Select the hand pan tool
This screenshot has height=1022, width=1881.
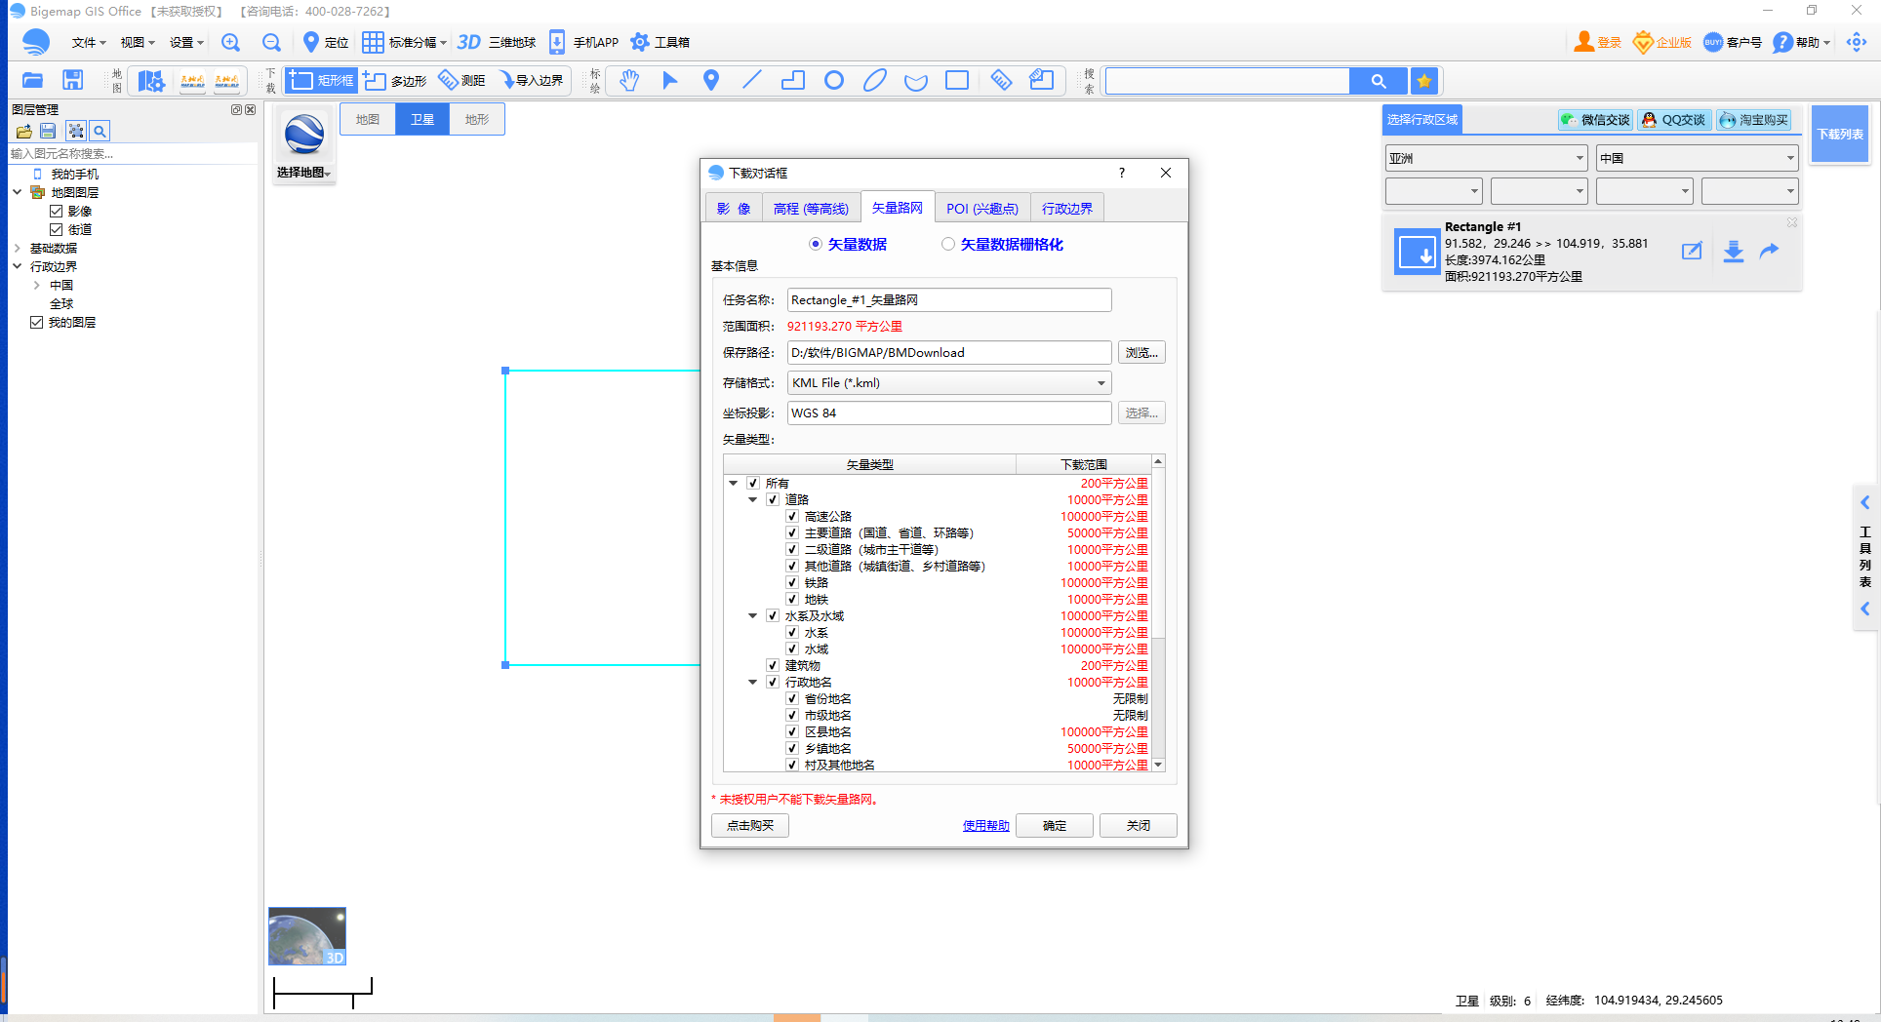click(x=629, y=80)
